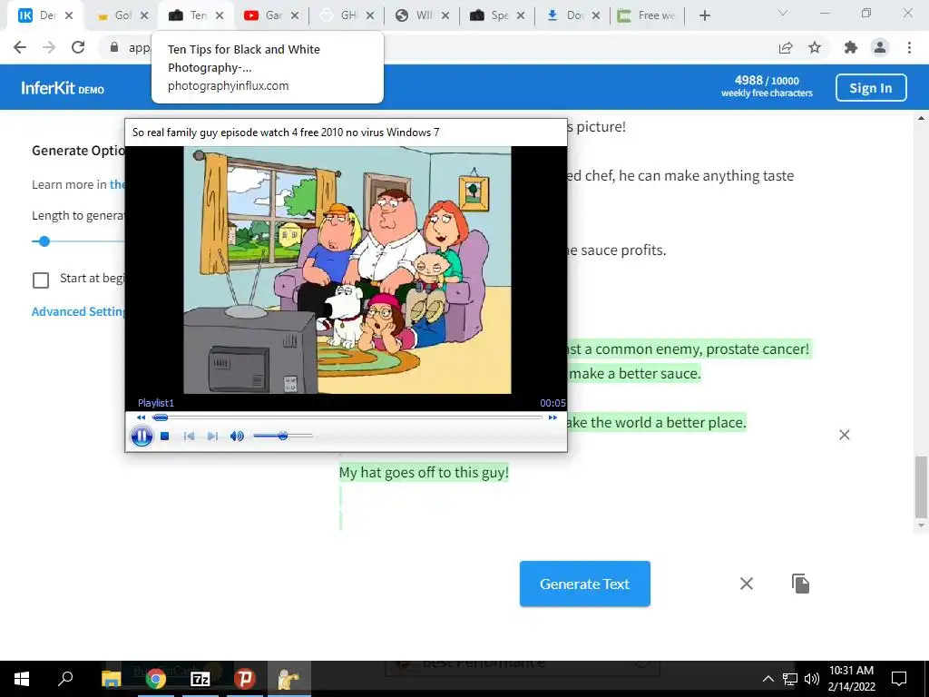Click the media player title bar text
The height and width of the screenshot is (697, 929).
[x=286, y=133]
